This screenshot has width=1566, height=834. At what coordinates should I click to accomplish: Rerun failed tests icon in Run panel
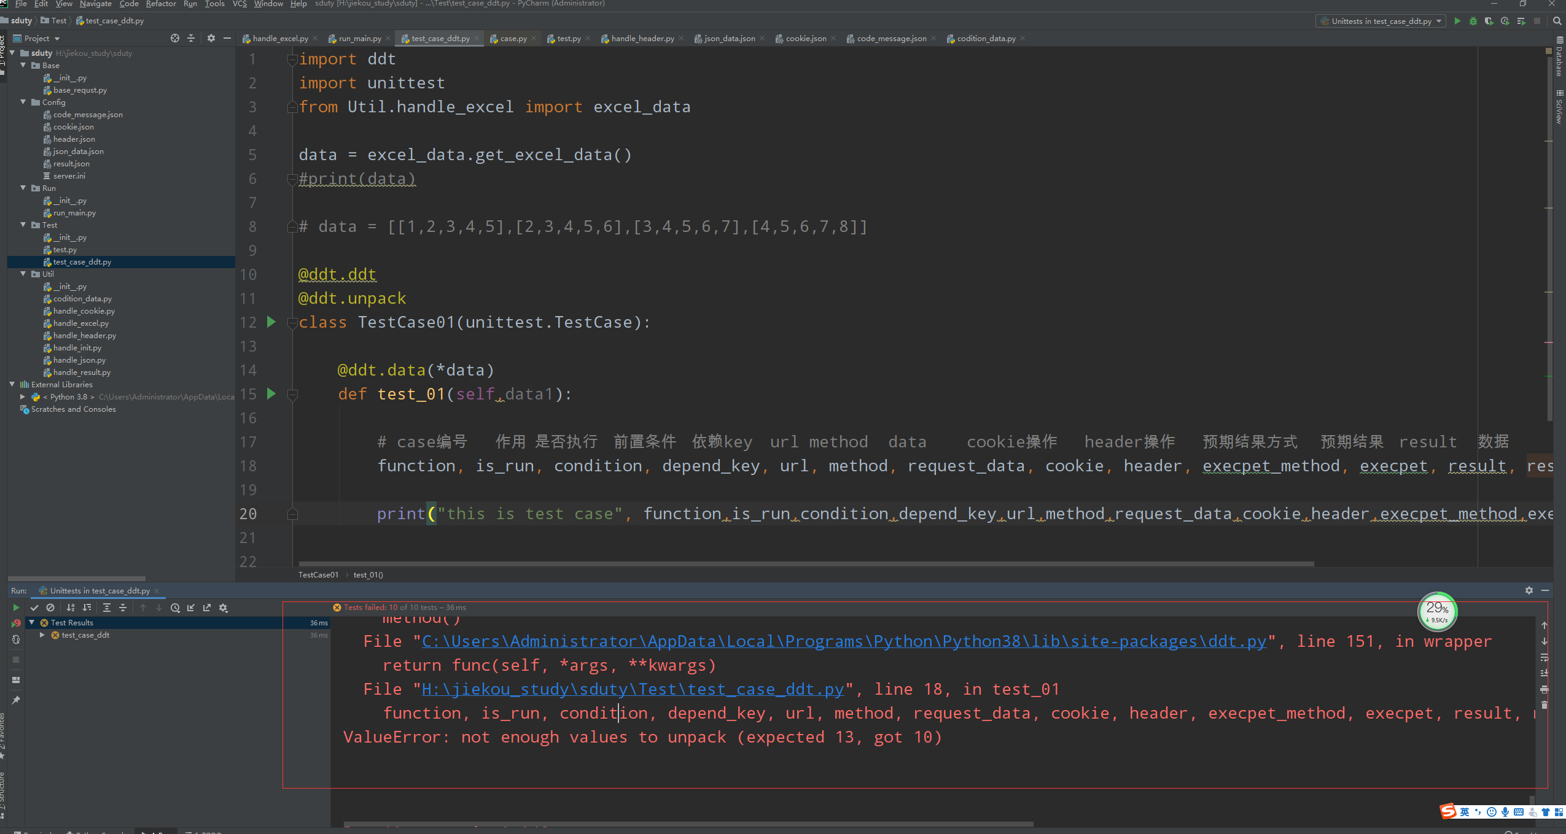[16, 624]
